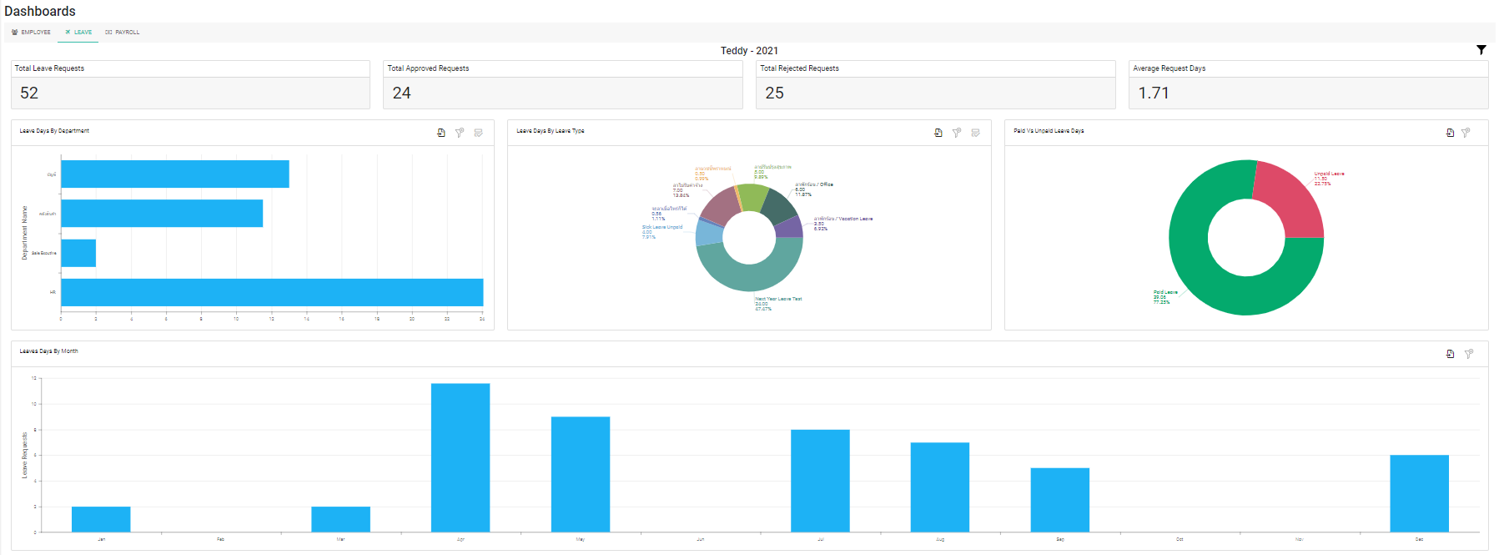Open filter for Leaves Days By Month
Viewport: 1499px width, 555px height.
1469,354
